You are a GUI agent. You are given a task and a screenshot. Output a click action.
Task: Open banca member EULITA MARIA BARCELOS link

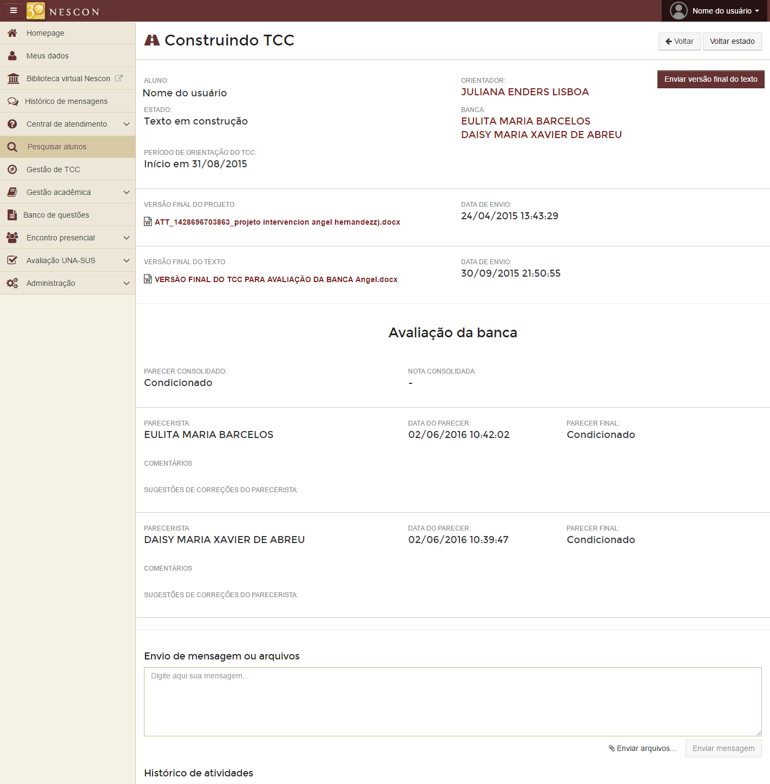(525, 121)
